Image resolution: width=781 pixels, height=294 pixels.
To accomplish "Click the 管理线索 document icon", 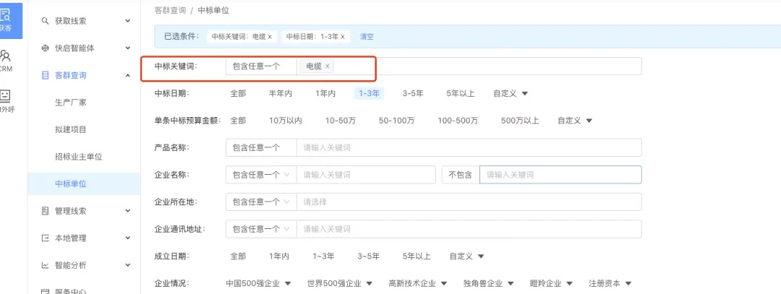I will (45, 211).
